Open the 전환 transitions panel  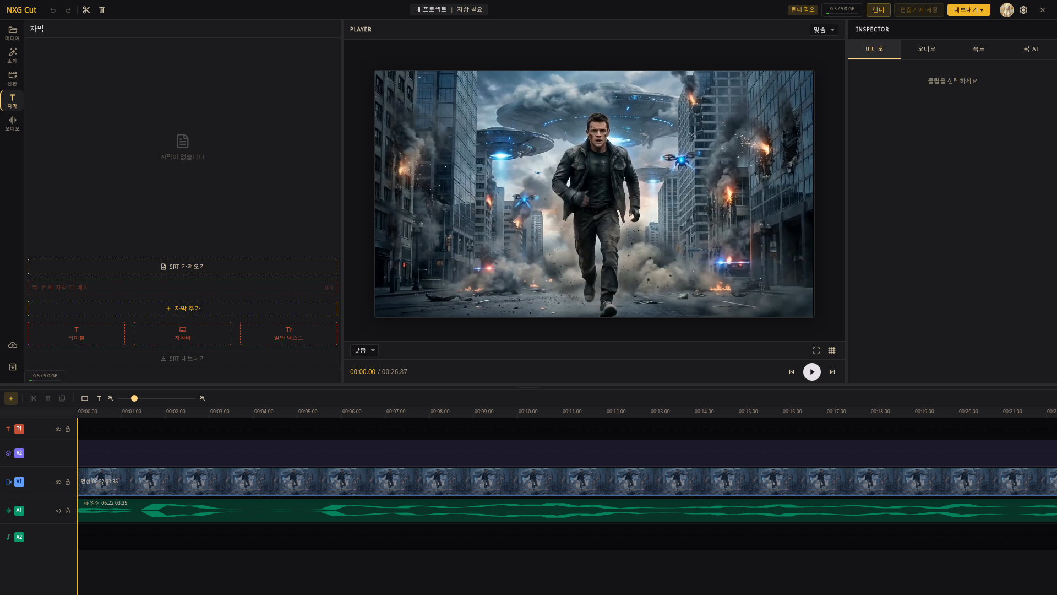pos(12,78)
